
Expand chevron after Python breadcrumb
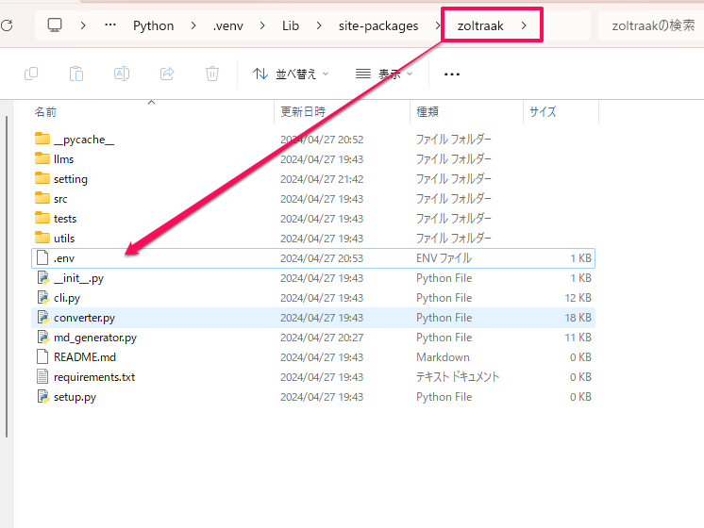pos(193,25)
